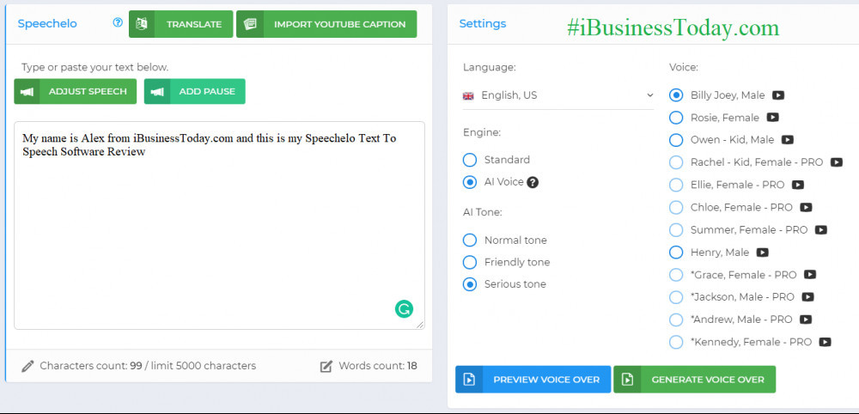
Task: Select the Owen - Kid, Male voice
Action: click(x=676, y=140)
